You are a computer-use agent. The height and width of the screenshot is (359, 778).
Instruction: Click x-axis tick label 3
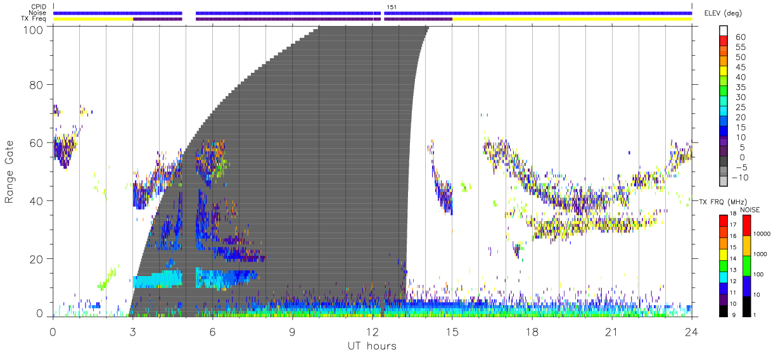click(x=132, y=332)
